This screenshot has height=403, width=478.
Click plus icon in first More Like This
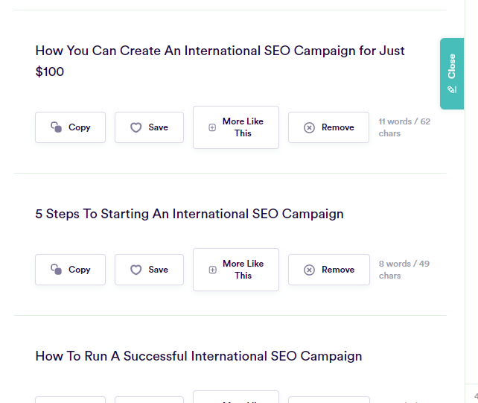(212, 127)
